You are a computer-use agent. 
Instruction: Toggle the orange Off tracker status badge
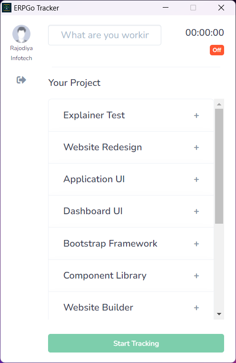[x=217, y=50]
